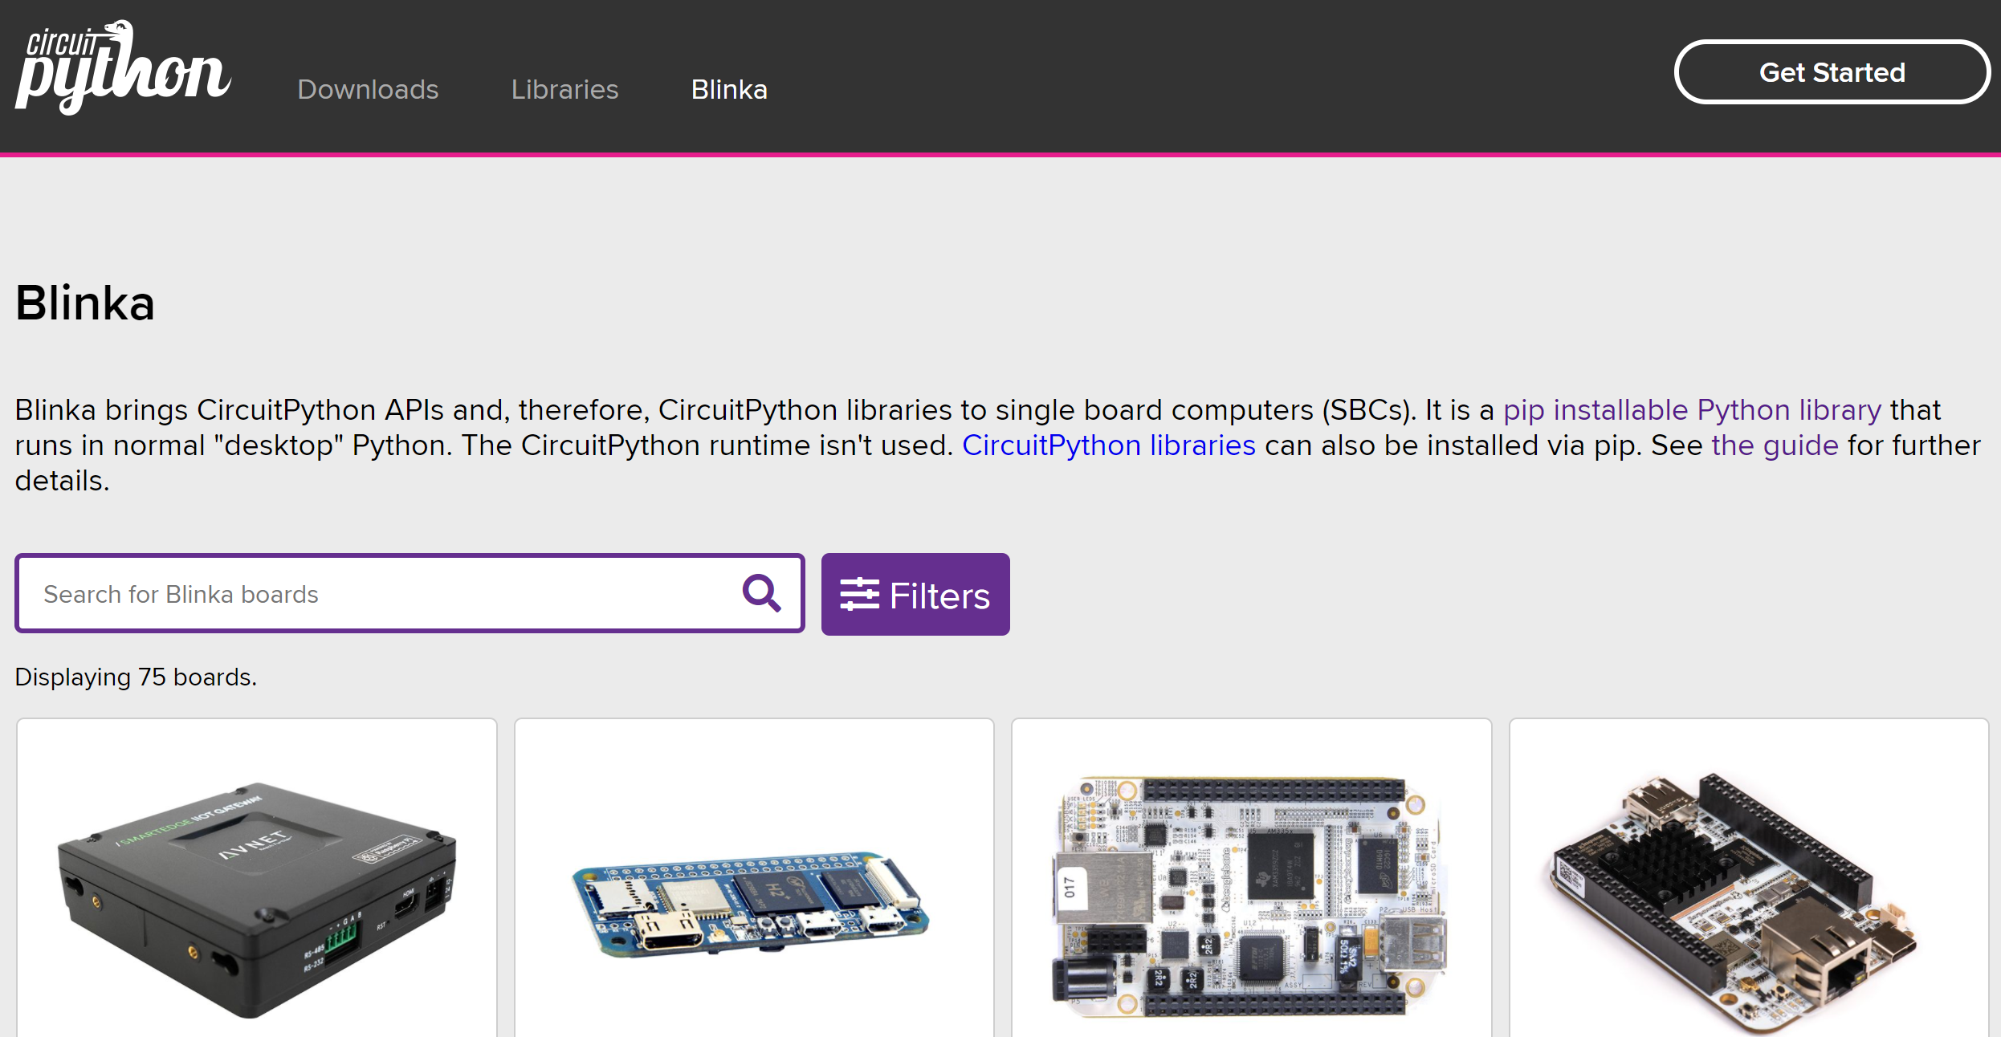This screenshot has height=1037, width=2001.
Task: Click the Get Started button
Action: click(x=1832, y=72)
